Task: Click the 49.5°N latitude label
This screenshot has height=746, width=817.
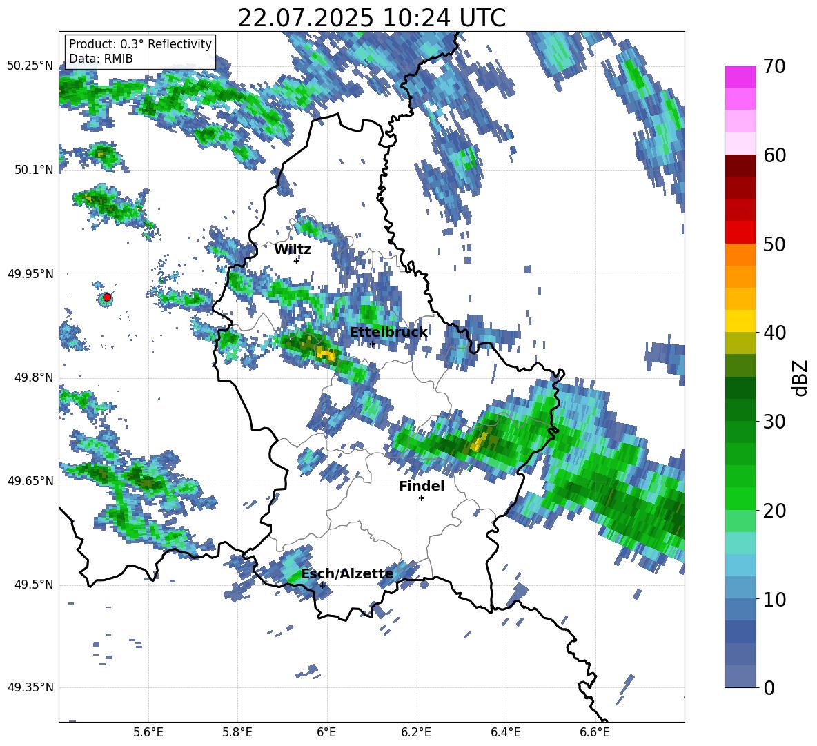Action: click(34, 585)
